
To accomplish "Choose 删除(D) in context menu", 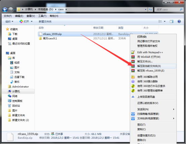I will coord(142,140).
